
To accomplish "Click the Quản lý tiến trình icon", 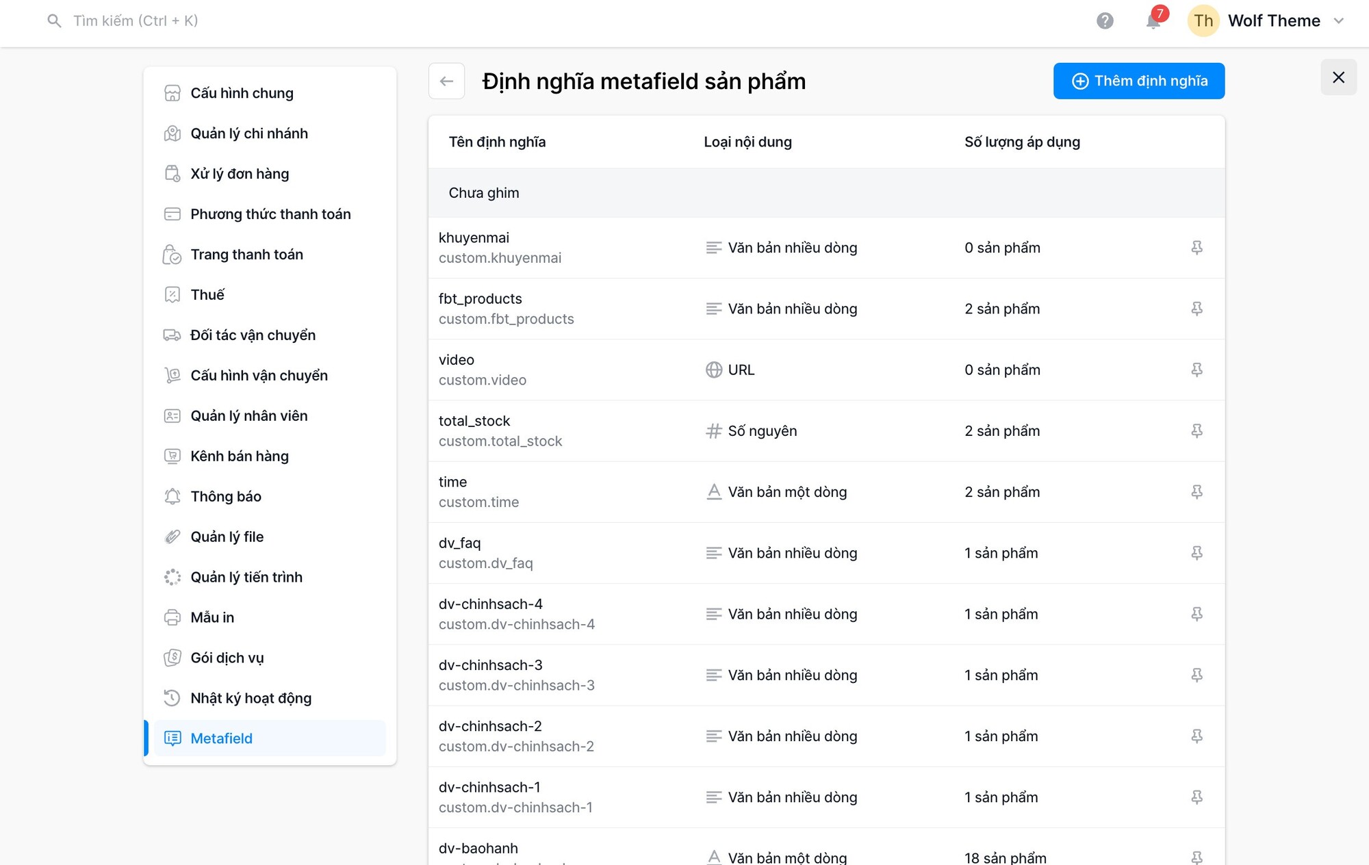I will click(x=172, y=577).
